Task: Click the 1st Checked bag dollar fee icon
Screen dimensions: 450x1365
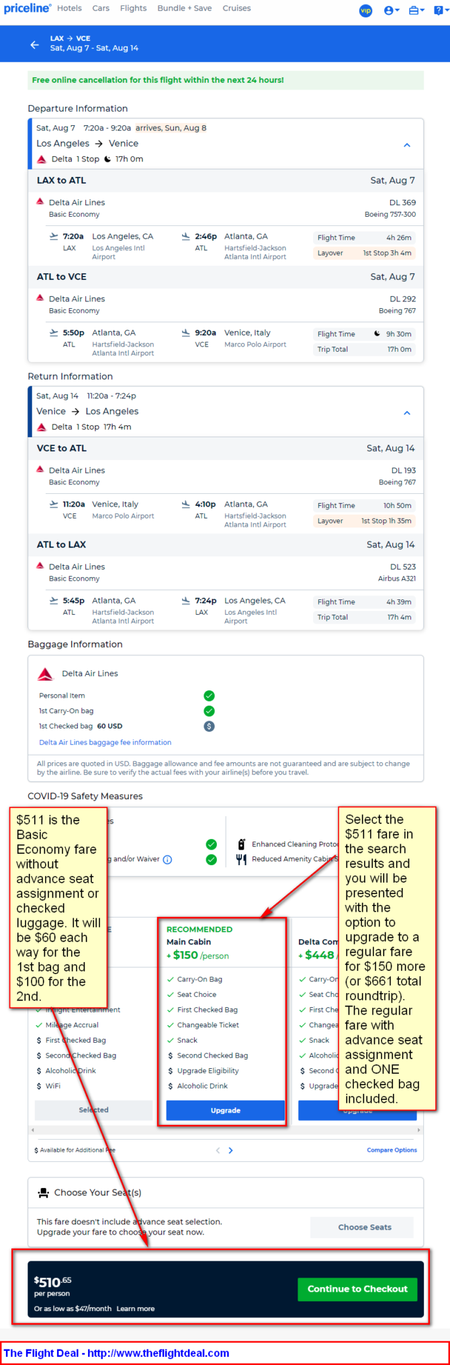Action: pyautogui.click(x=209, y=727)
